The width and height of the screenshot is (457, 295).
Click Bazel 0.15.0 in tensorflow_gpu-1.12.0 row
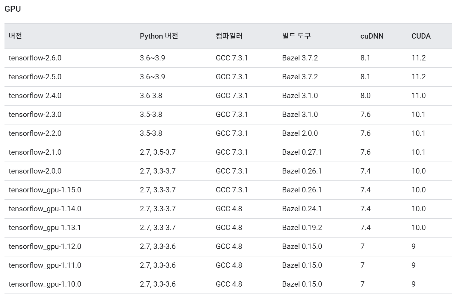(x=302, y=247)
